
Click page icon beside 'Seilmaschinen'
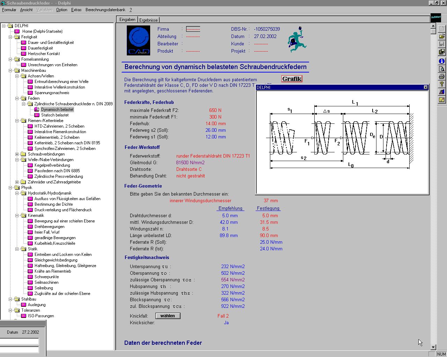click(x=30, y=282)
